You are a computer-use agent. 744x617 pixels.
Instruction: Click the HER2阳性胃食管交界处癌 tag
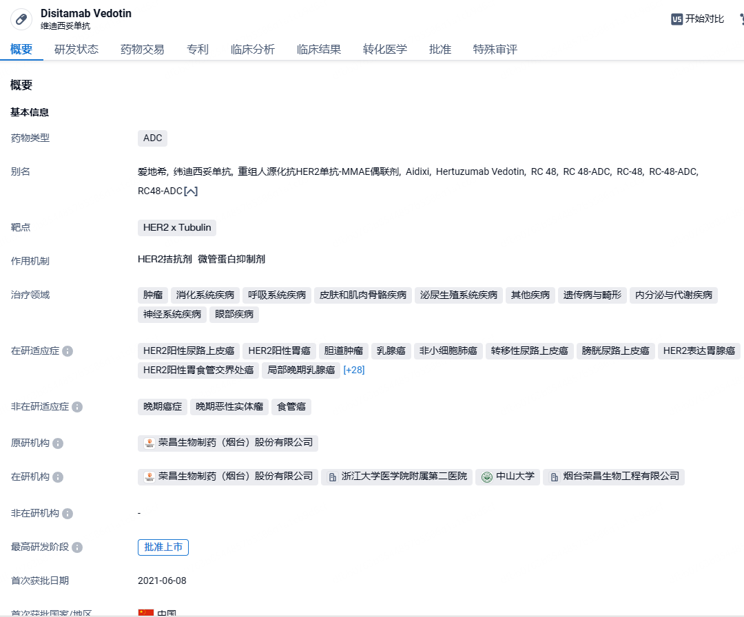198,370
